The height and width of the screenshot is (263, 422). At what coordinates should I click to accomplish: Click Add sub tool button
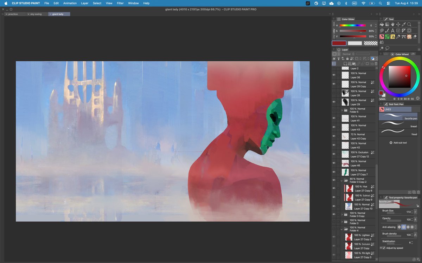tap(398, 143)
